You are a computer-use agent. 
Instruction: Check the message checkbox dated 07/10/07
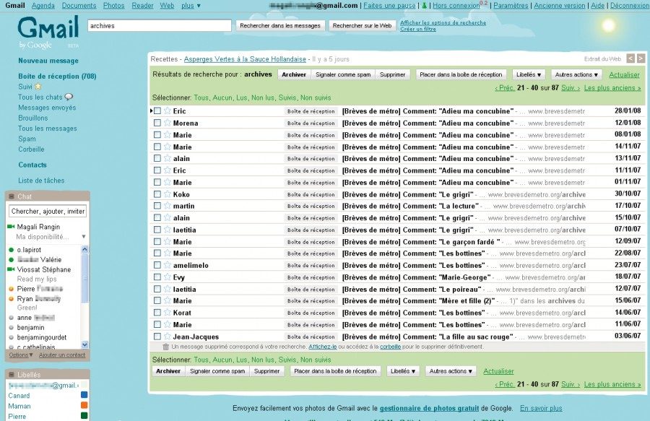157,230
